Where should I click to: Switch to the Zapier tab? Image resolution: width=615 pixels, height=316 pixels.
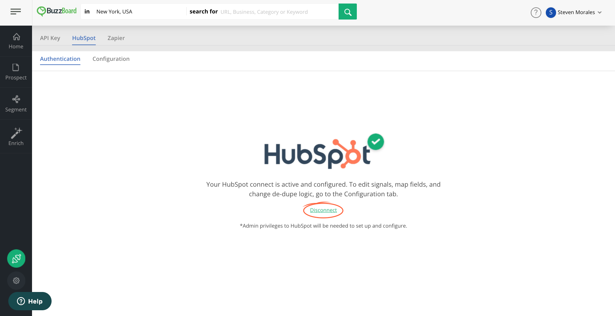pos(116,38)
